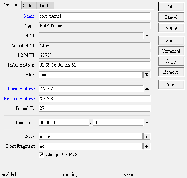Click the Remote Address field 3.3.3.3

[94, 99]
